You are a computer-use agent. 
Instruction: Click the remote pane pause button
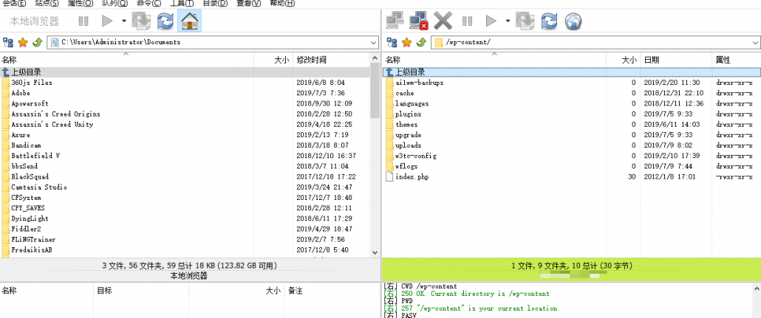[x=468, y=21]
